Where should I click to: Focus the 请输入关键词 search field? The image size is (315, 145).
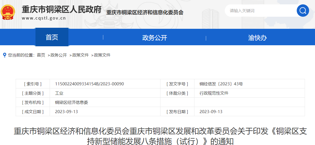pyautogui.click(x=260, y=11)
